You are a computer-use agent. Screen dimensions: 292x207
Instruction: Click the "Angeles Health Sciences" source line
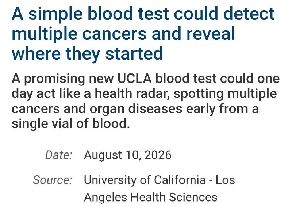[x=151, y=198]
